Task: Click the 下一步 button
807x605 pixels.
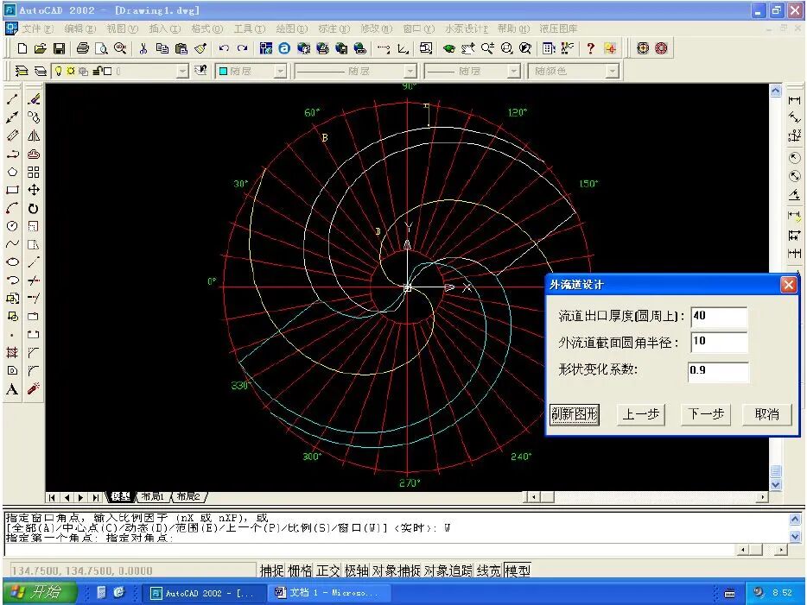Action: click(x=706, y=414)
